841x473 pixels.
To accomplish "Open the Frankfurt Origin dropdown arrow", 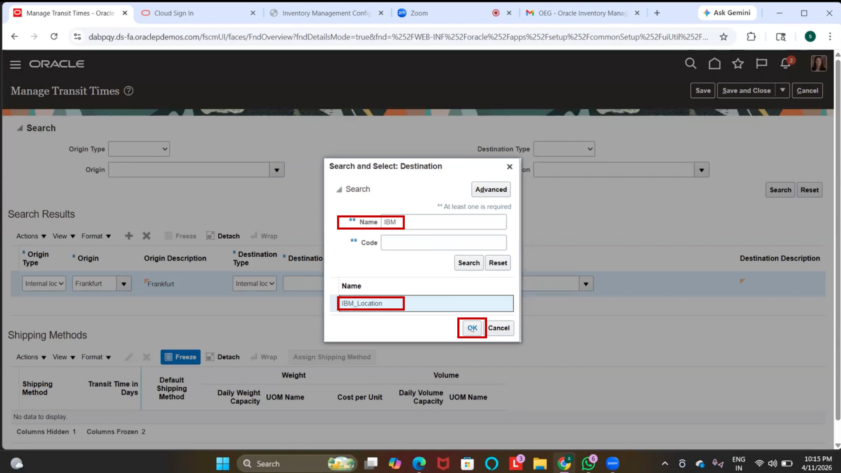I will click(x=124, y=284).
